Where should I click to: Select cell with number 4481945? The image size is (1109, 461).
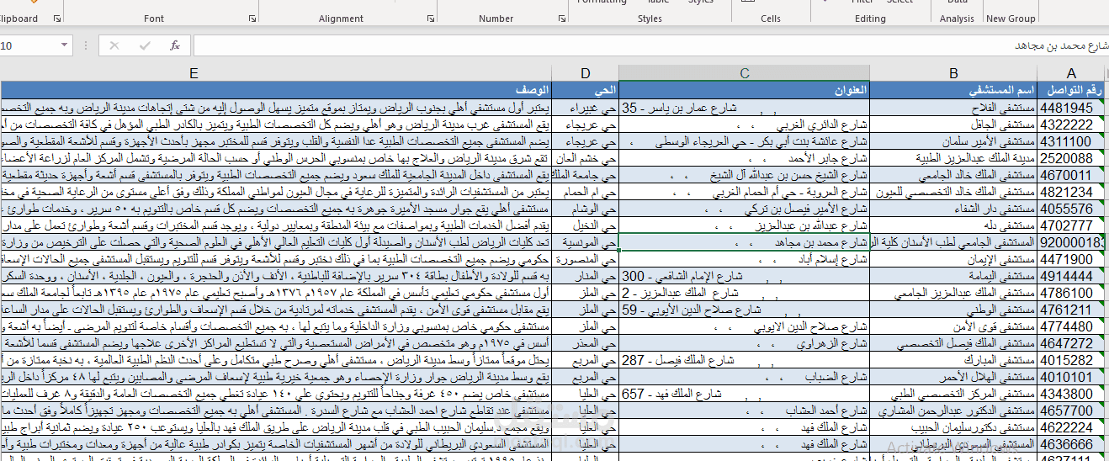(x=1070, y=108)
